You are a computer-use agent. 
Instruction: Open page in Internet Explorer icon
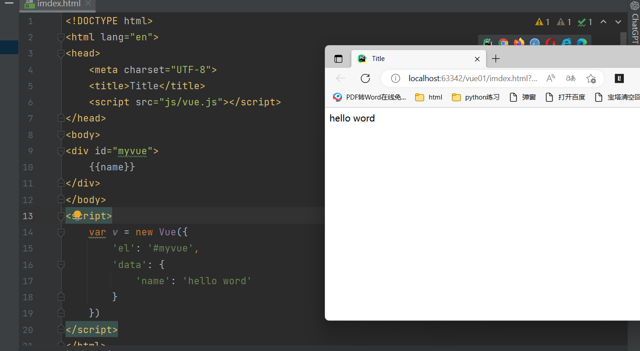click(566, 43)
